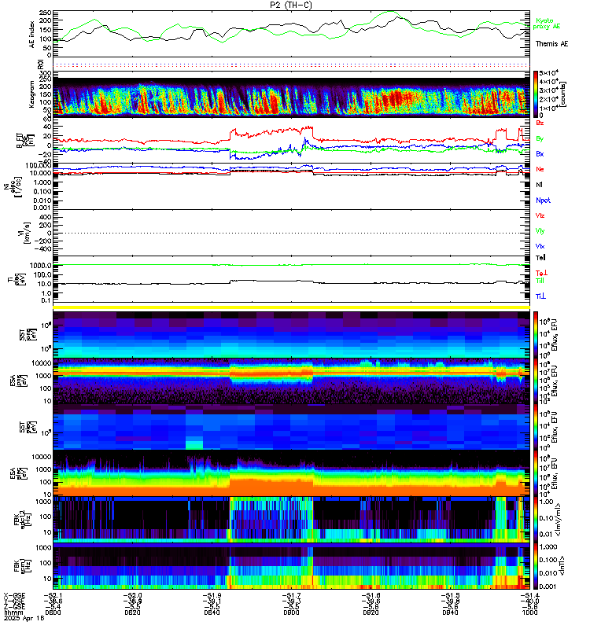
Task: Select the green Viy legend label
Action: [540, 231]
